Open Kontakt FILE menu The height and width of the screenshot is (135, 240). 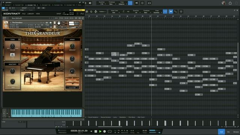(24, 14)
